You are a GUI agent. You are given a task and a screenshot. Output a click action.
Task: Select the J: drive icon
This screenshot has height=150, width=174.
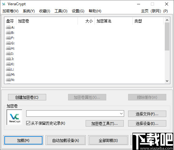[8, 59]
